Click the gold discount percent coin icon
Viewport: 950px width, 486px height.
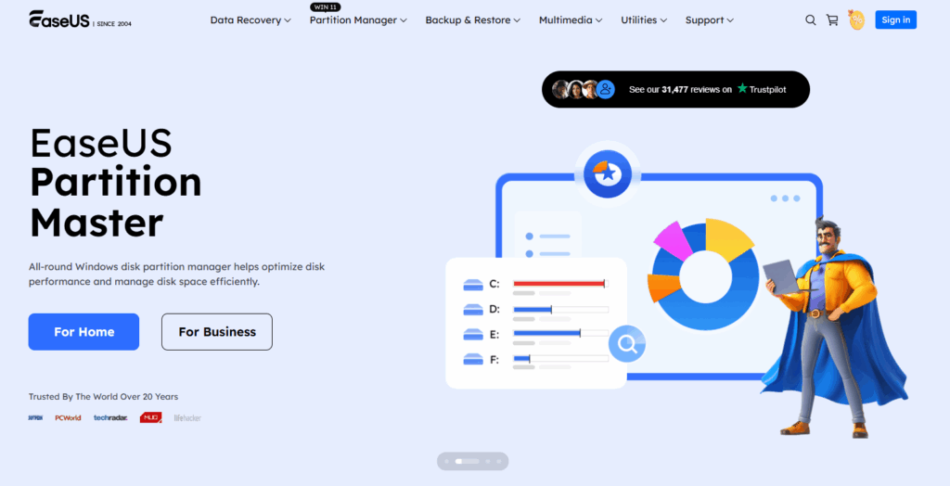[856, 20]
